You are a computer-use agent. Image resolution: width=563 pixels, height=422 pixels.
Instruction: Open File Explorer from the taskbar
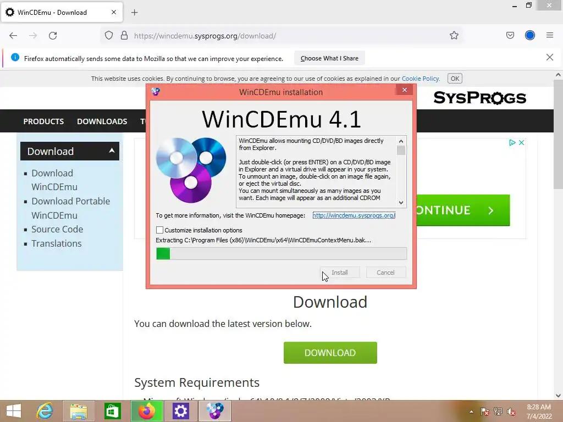click(79, 411)
